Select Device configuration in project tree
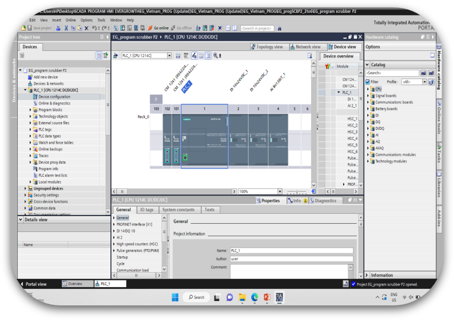The image size is (454, 320). click(x=55, y=97)
